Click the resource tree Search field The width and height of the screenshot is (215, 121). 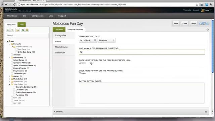pyautogui.click(x=27, y=35)
